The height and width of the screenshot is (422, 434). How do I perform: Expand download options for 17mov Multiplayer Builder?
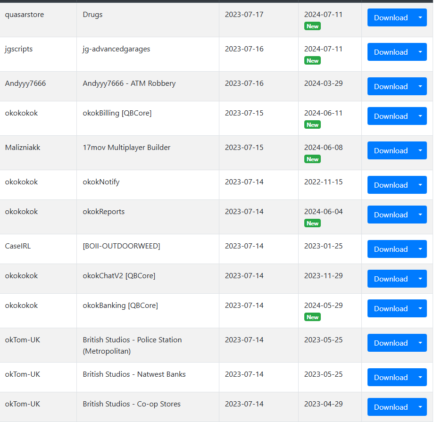(420, 150)
